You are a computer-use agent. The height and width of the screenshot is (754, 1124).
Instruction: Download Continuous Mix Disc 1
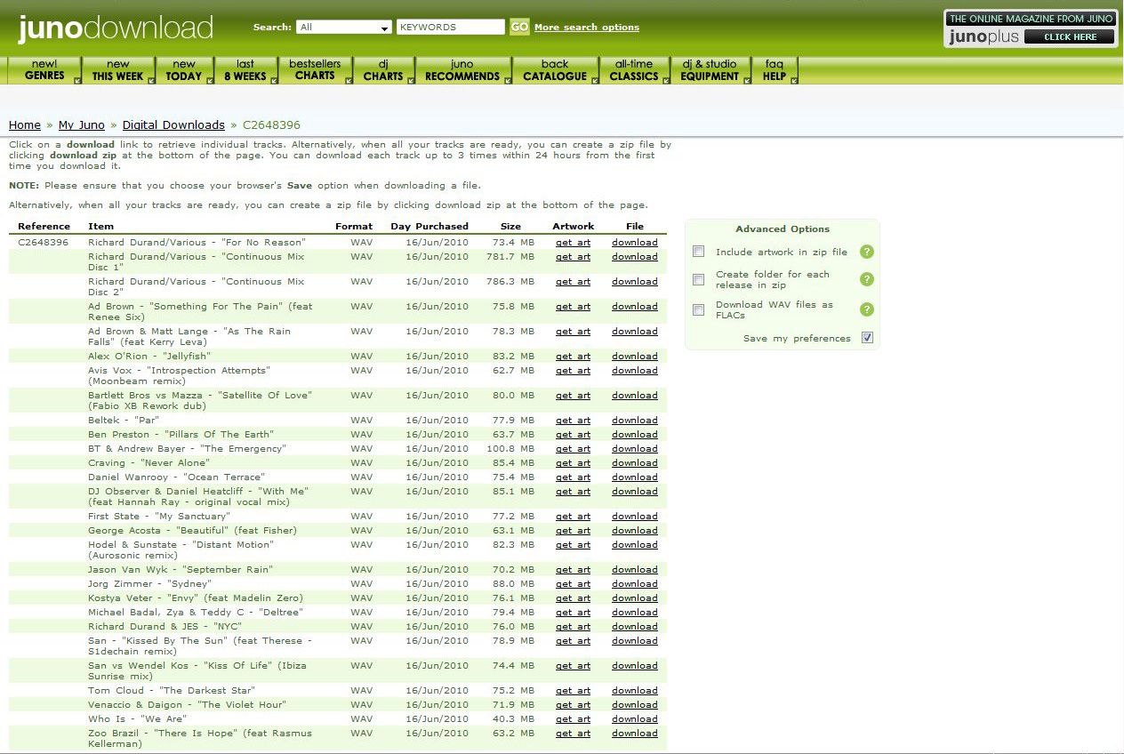pos(635,257)
